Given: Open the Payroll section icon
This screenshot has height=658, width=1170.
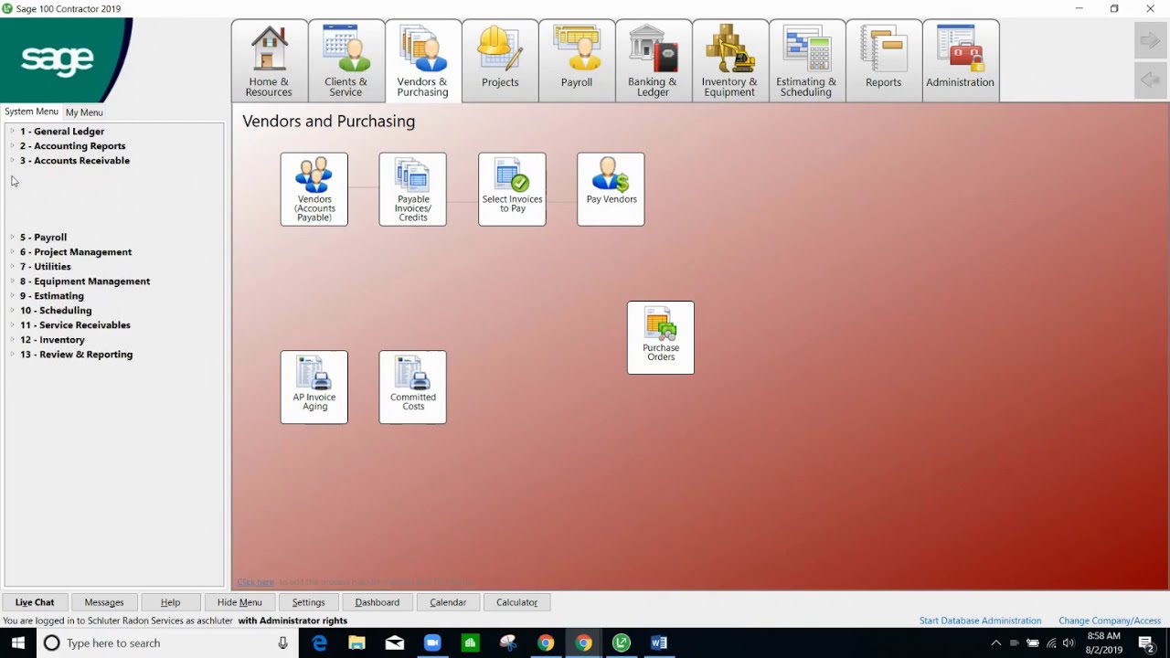Looking at the screenshot, I should click(x=577, y=61).
